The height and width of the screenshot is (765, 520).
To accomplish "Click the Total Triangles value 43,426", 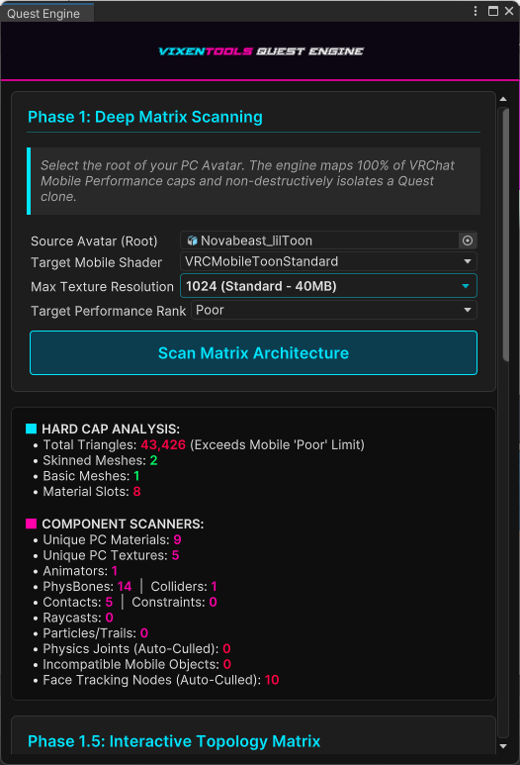I will click(163, 445).
